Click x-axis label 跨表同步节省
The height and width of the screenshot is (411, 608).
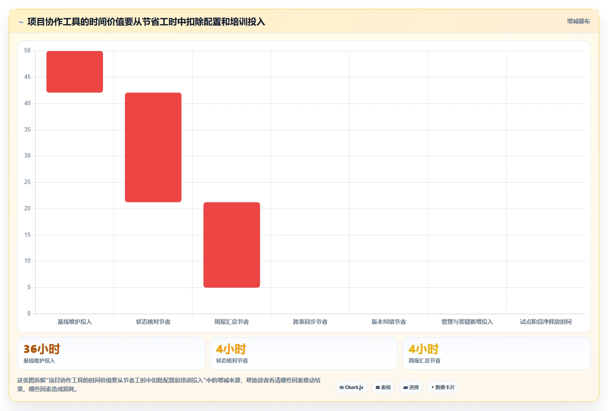tap(310, 322)
